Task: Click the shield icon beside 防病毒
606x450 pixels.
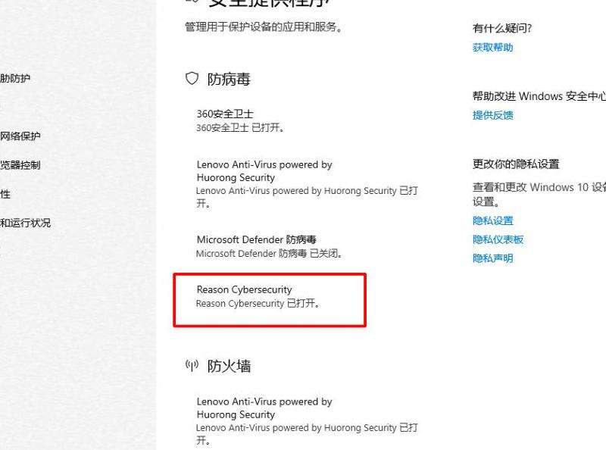Action: [192, 79]
